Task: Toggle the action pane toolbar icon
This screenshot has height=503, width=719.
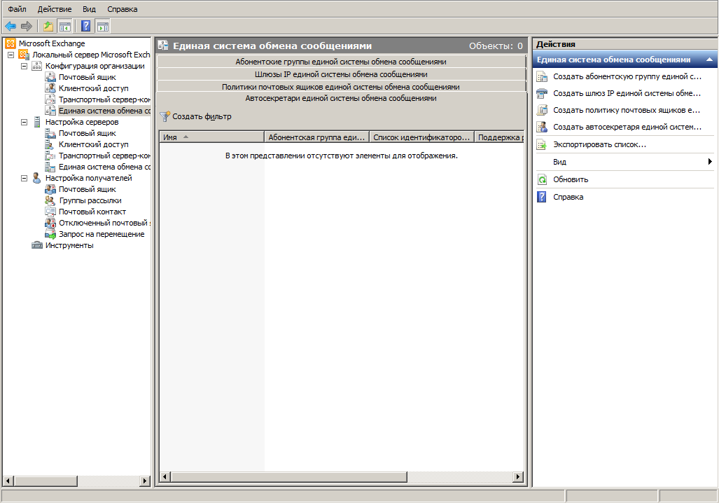Action: [x=103, y=27]
